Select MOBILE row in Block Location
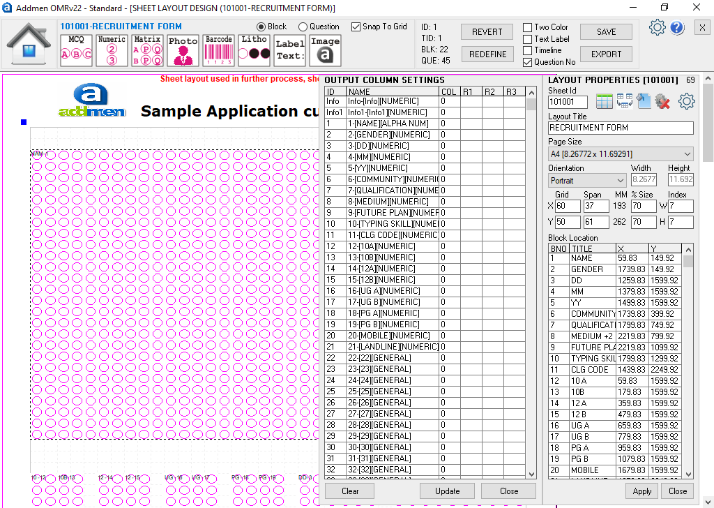The height and width of the screenshot is (508, 714). click(x=615, y=470)
